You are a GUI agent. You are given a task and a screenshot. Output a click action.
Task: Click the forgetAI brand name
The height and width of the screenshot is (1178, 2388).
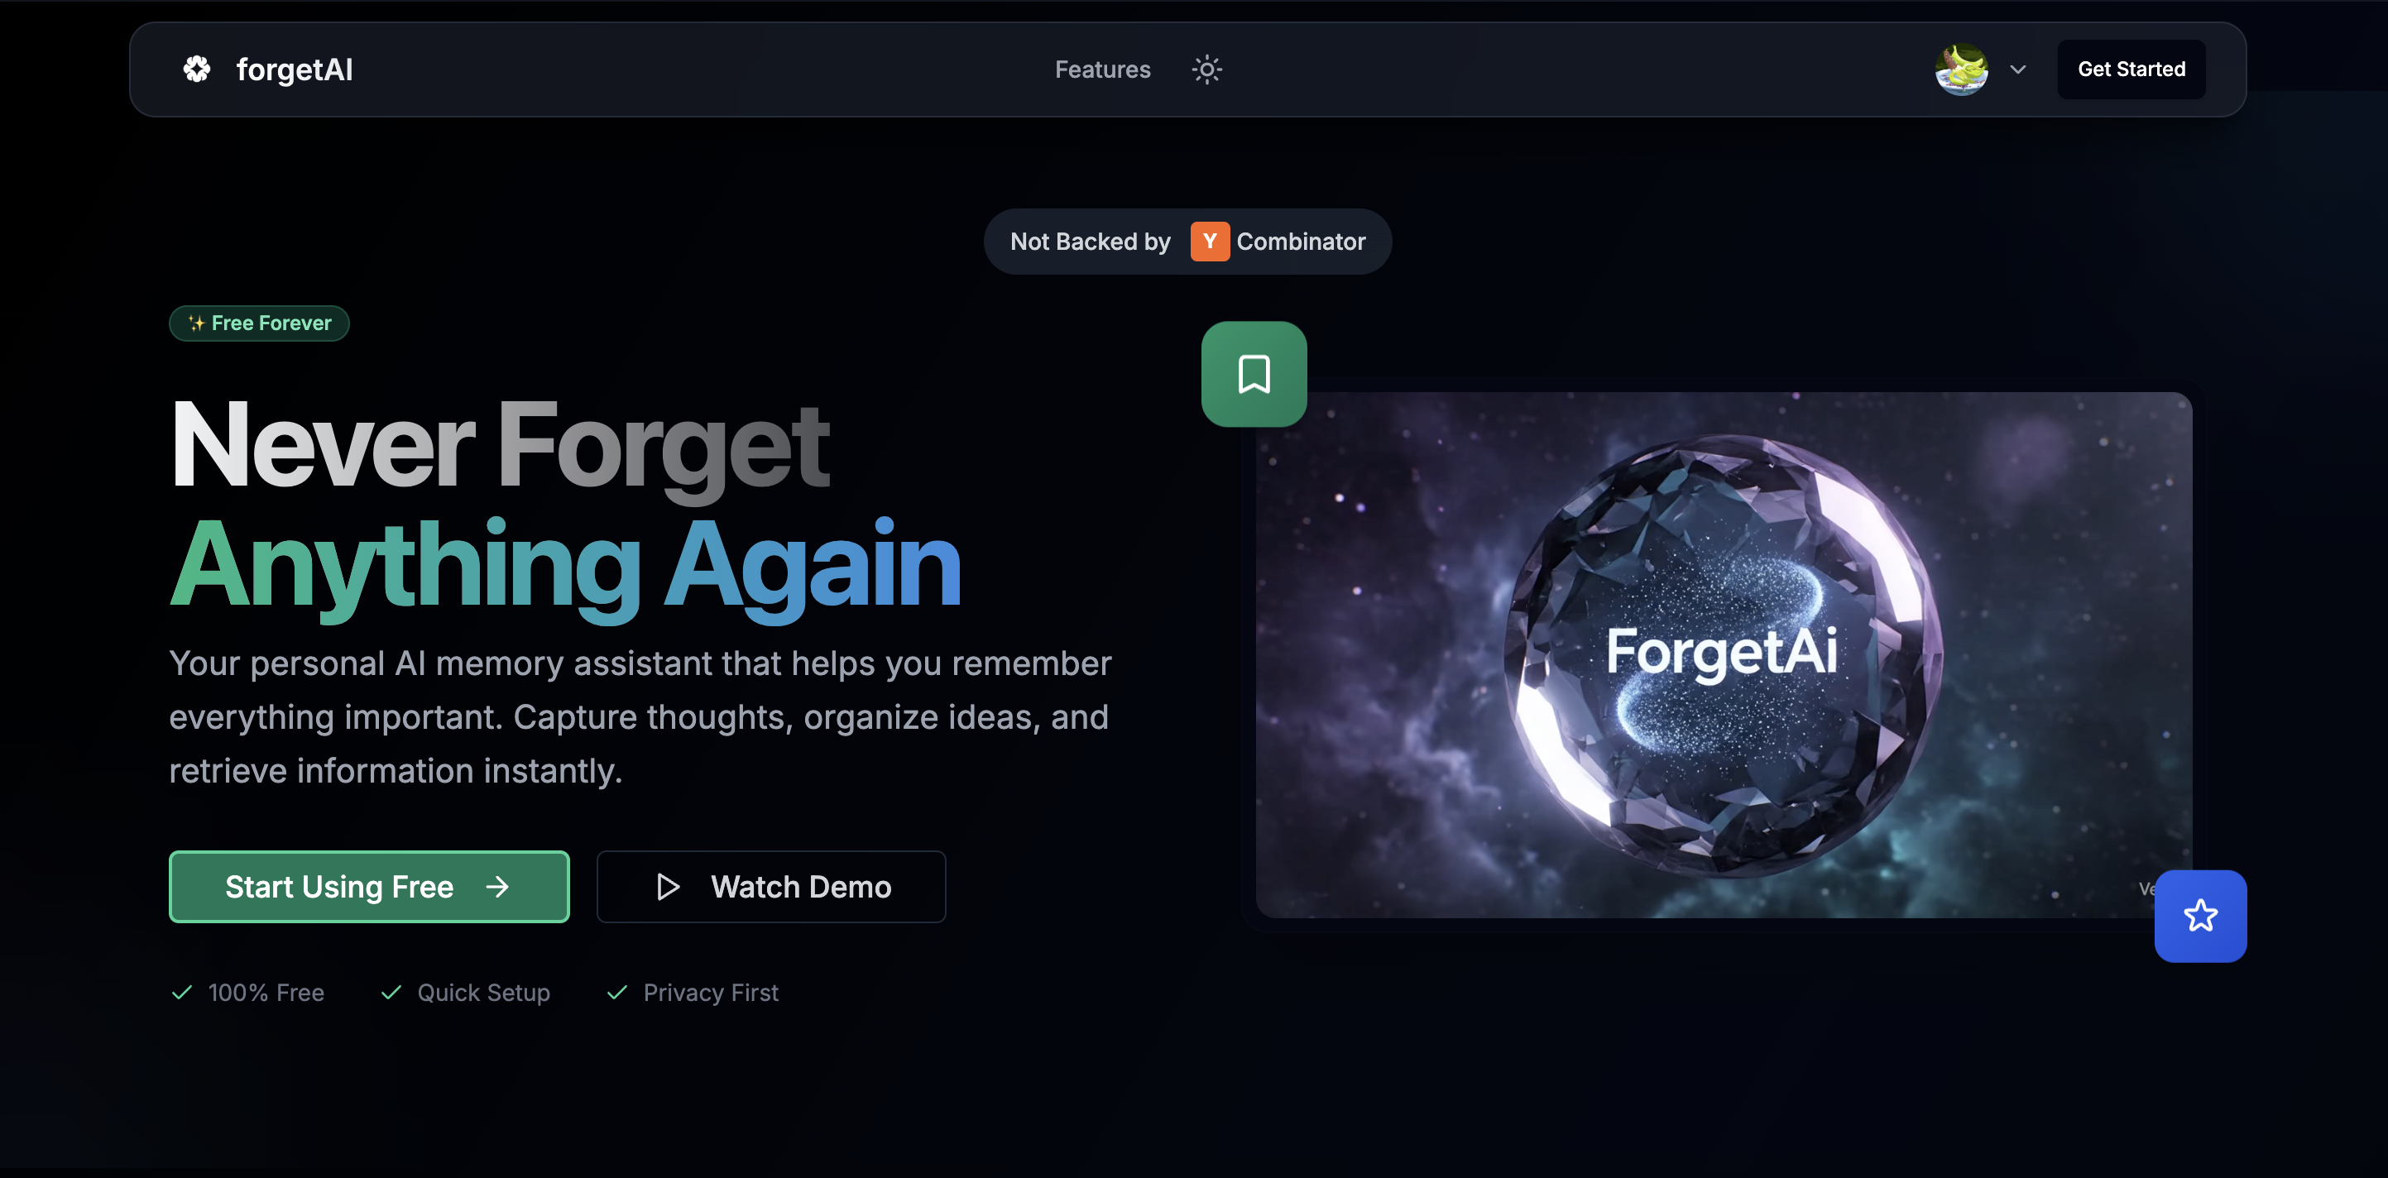(294, 69)
